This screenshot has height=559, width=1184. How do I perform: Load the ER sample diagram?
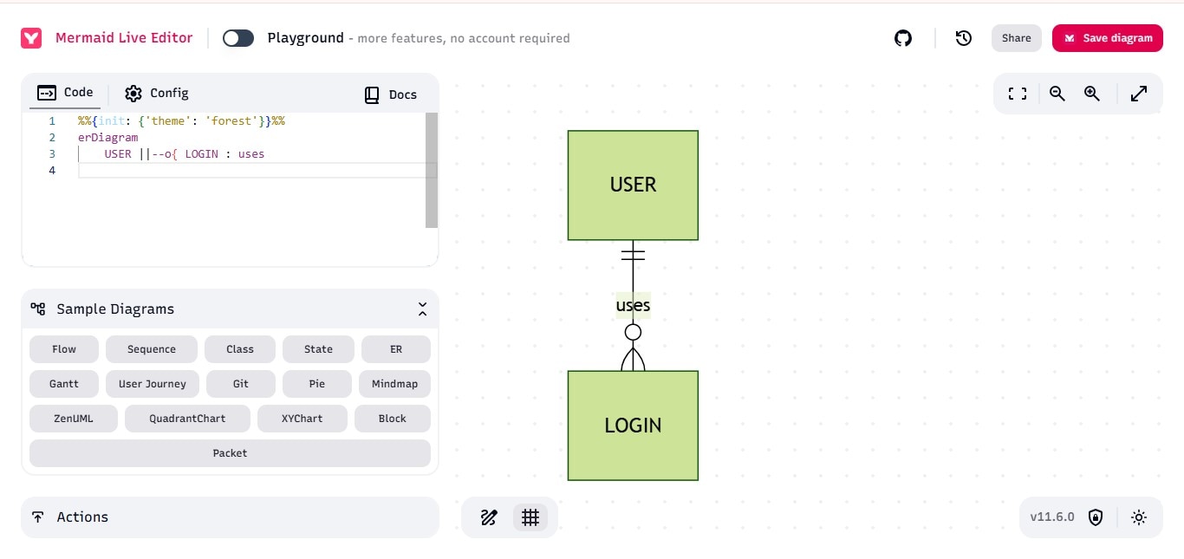(x=396, y=349)
